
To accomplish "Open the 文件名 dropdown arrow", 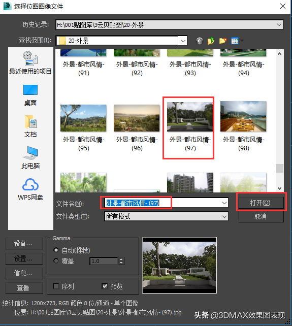I will (224, 203).
